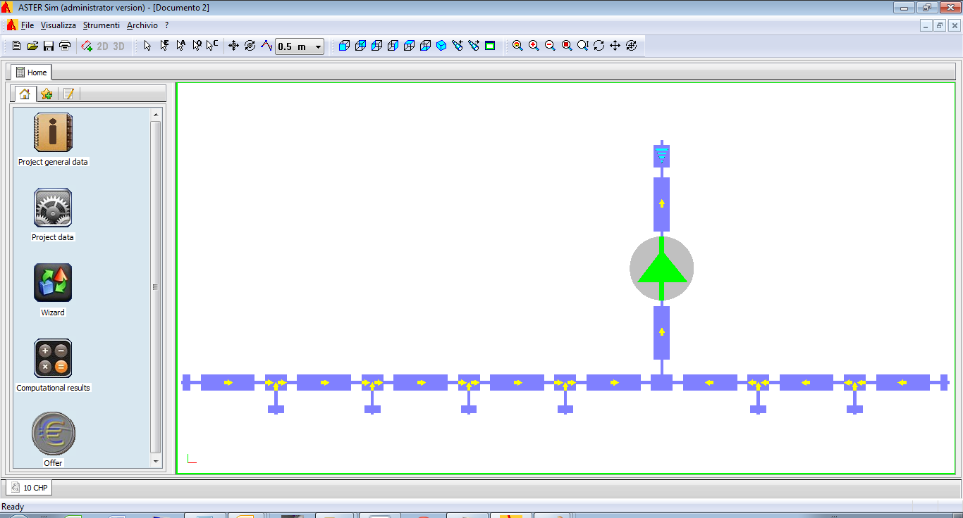Open the File menu

27,25
